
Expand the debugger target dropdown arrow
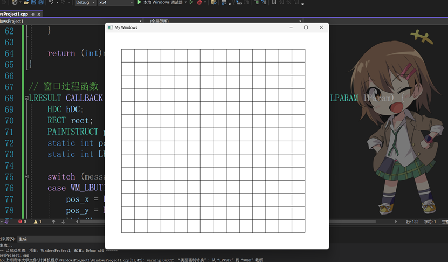(185, 2)
